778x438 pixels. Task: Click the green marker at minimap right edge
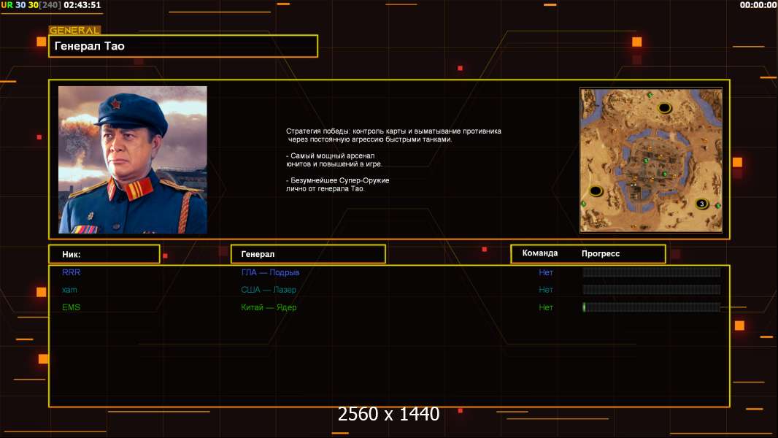[x=718, y=207]
